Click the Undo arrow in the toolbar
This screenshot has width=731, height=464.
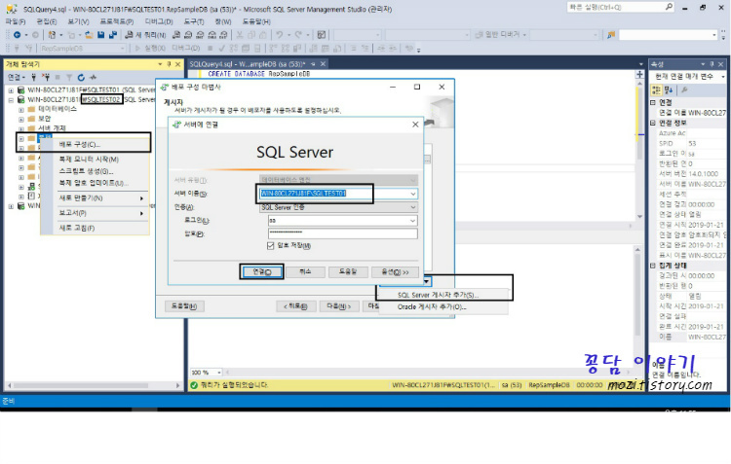tap(280, 35)
